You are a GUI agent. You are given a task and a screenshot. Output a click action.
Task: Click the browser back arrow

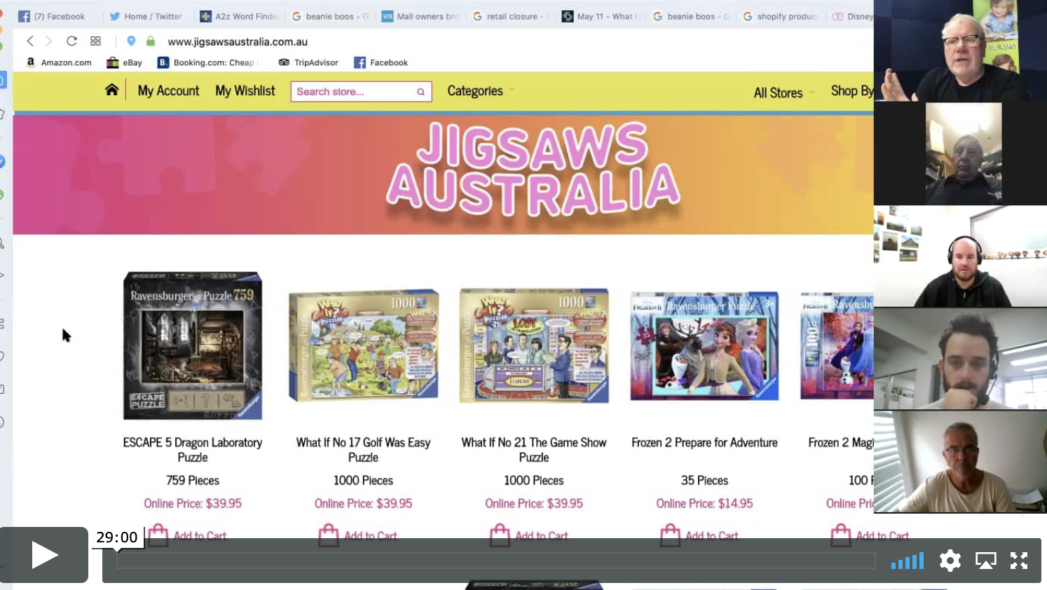[30, 41]
